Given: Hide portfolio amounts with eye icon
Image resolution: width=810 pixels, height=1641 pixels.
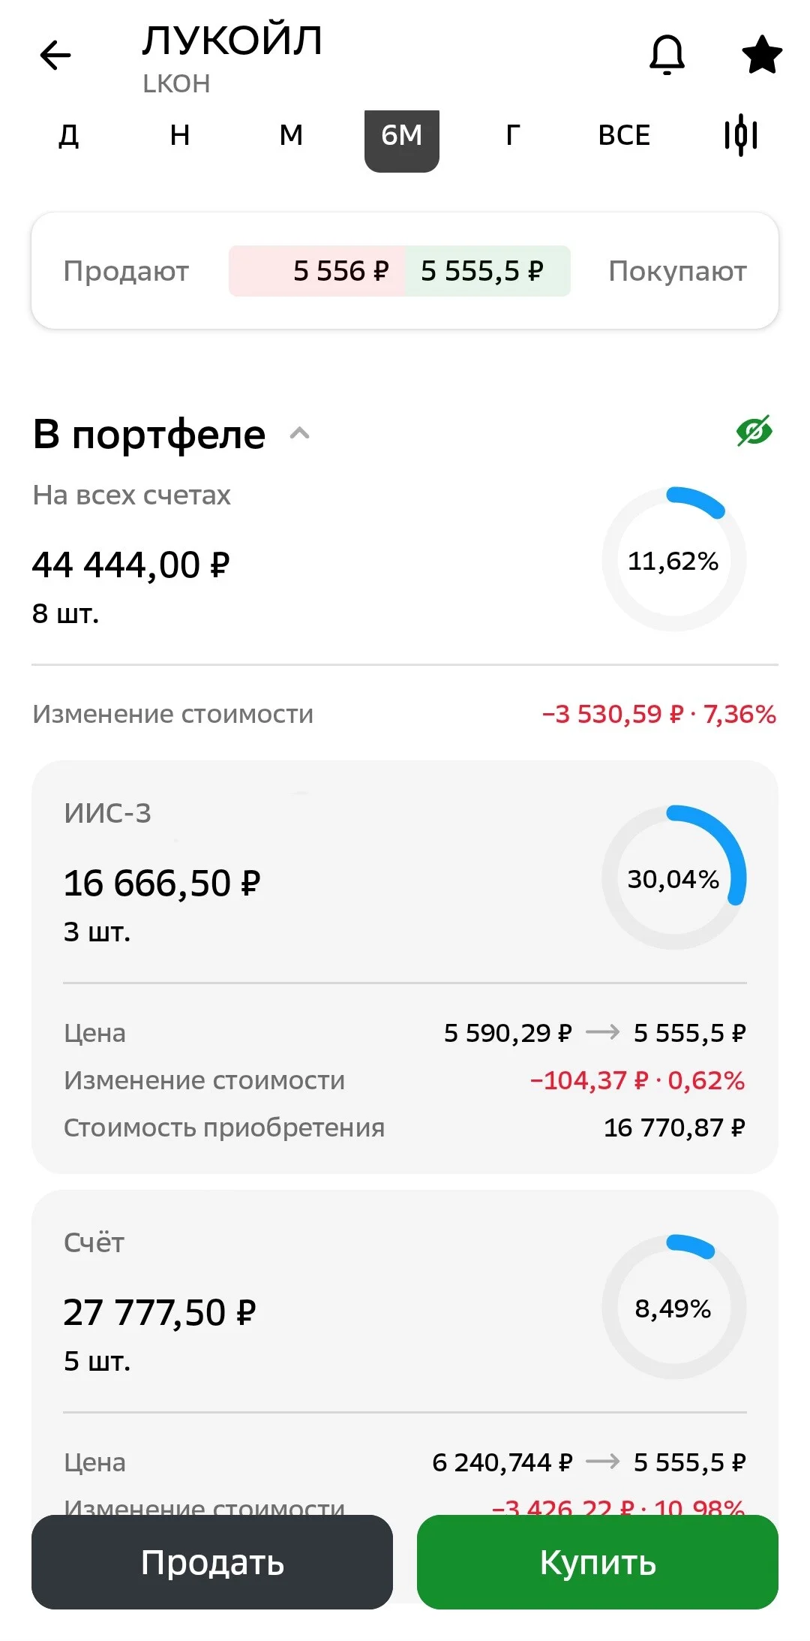Looking at the screenshot, I should pos(754,432).
